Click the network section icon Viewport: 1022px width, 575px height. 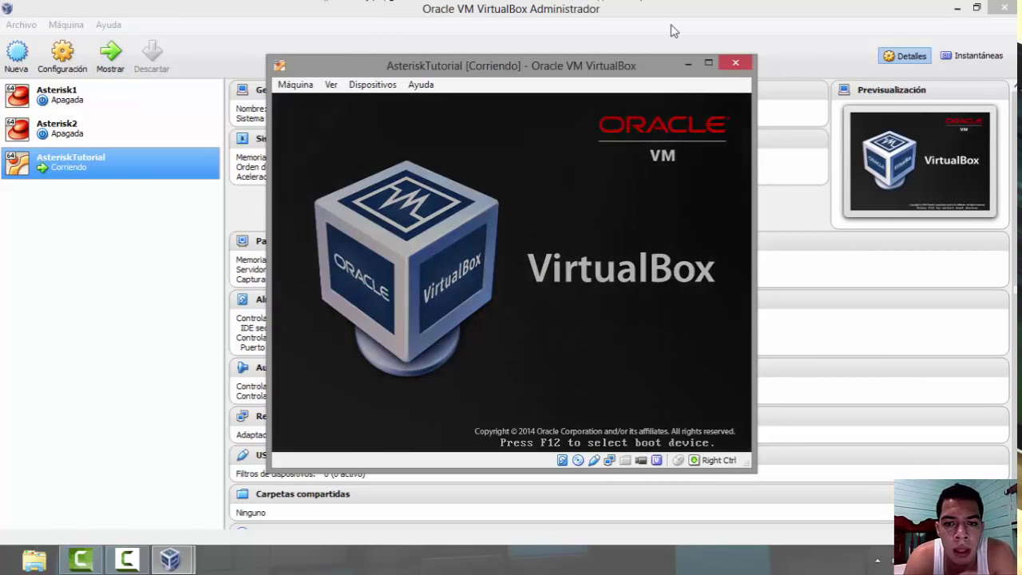[x=243, y=416]
